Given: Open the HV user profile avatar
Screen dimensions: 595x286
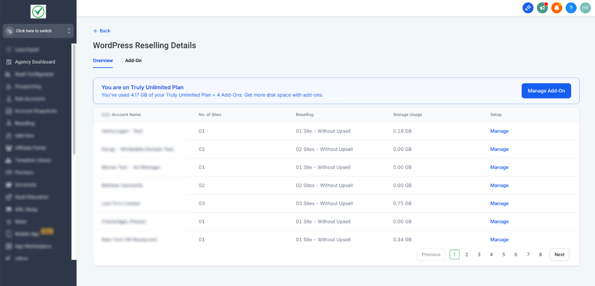Looking at the screenshot, I should pos(585,8).
